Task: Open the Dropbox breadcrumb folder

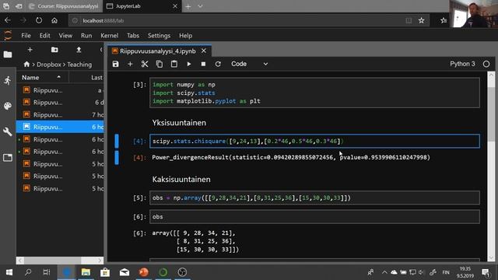Action: coord(48,65)
